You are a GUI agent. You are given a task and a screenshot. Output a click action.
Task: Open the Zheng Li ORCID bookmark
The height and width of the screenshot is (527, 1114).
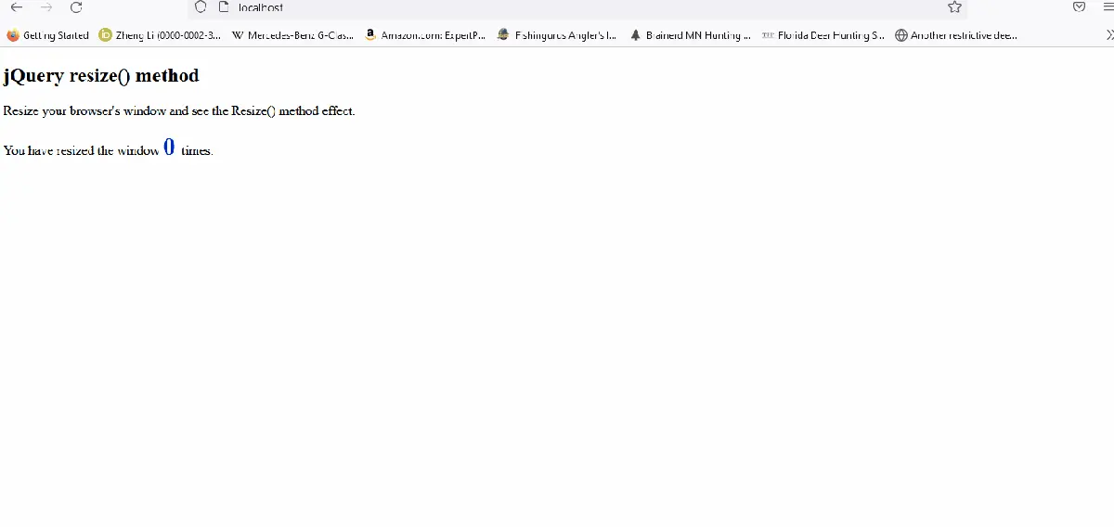click(160, 35)
